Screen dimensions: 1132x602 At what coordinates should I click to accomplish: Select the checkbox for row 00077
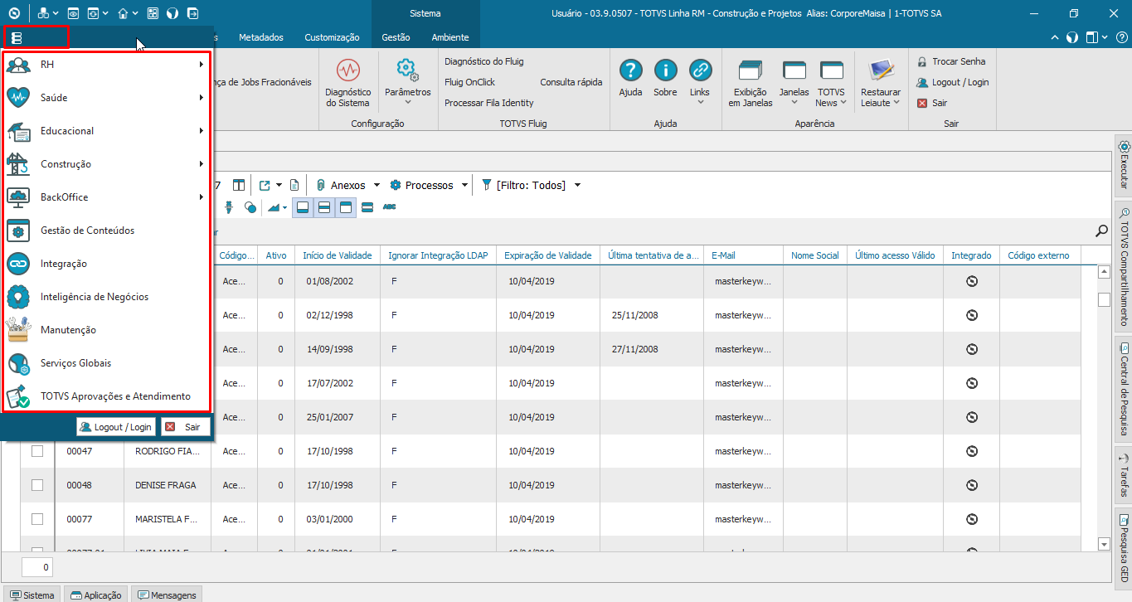[x=37, y=519]
